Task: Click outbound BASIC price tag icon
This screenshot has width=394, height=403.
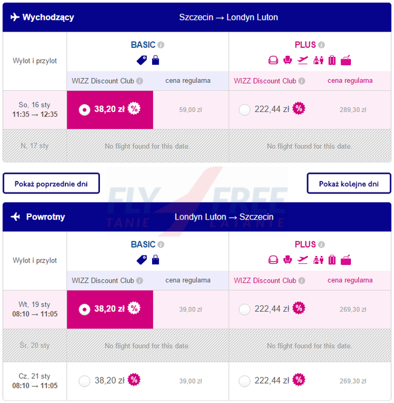Action: [141, 60]
